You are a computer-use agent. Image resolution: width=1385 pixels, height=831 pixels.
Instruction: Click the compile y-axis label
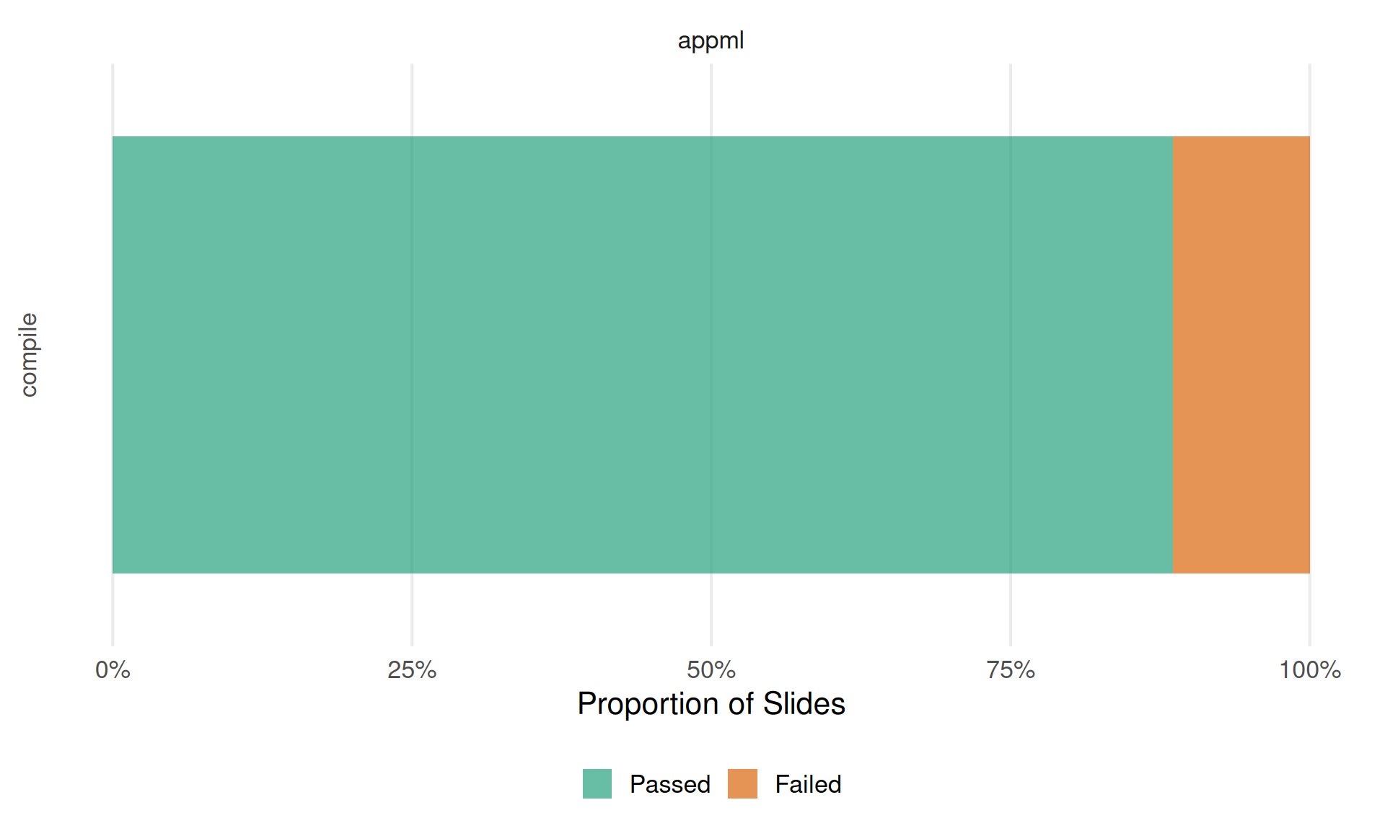pos(28,355)
